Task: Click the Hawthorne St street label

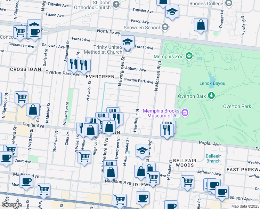Action: tap(136, 121)
